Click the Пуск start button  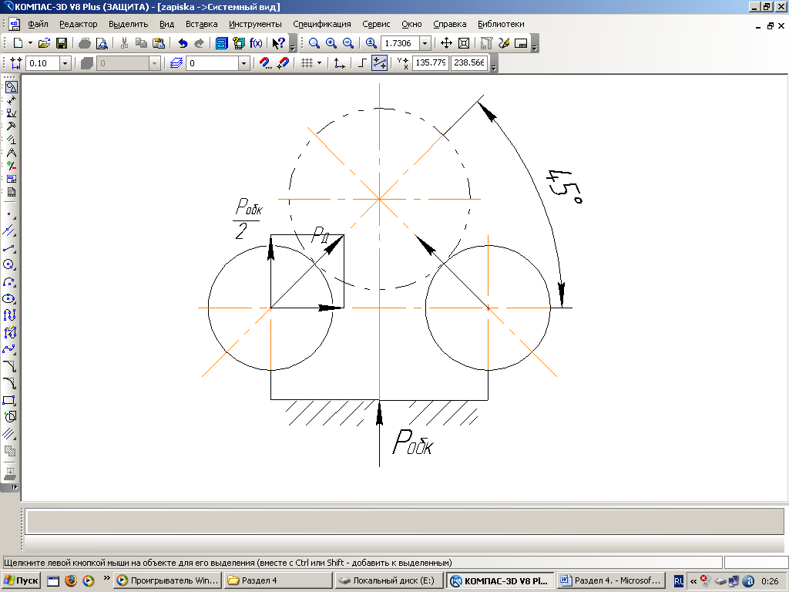[22, 580]
